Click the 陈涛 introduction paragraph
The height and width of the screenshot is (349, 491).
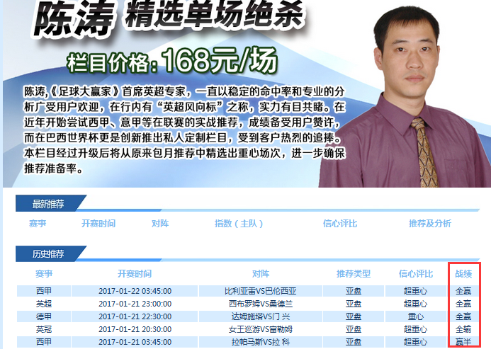(184, 130)
